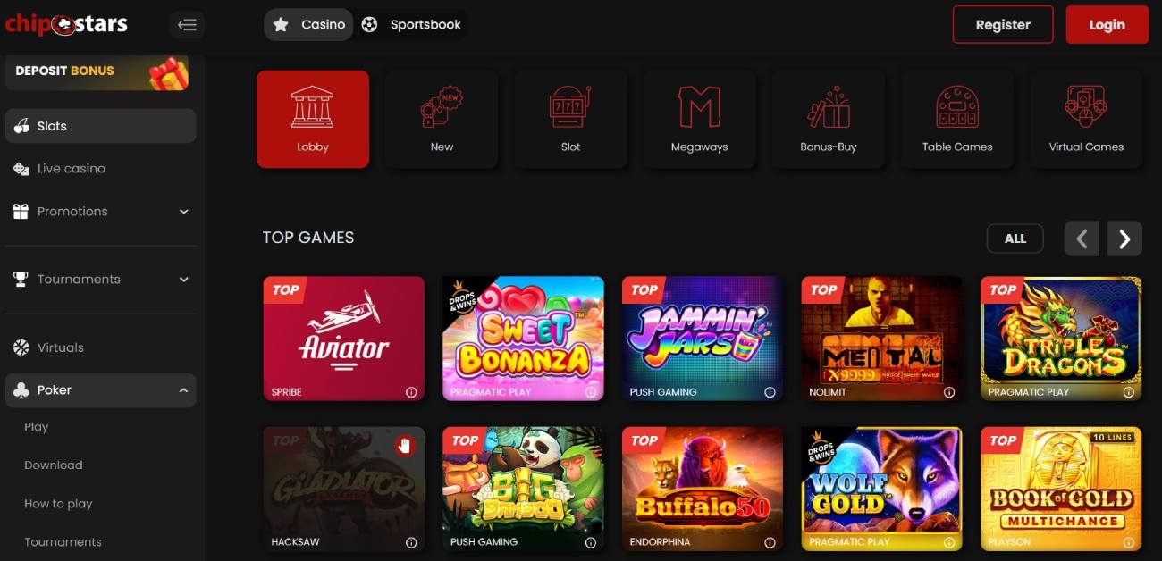Image resolution: width=1162 pixels, height=561 pixels.
Task: Collapse the Poker submenu
Action: click(100, 390)
